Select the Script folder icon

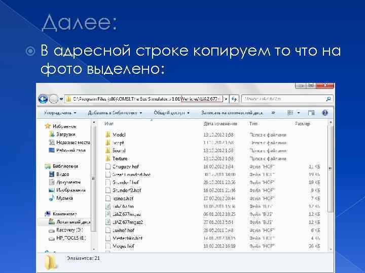click(x=108, y=143)
